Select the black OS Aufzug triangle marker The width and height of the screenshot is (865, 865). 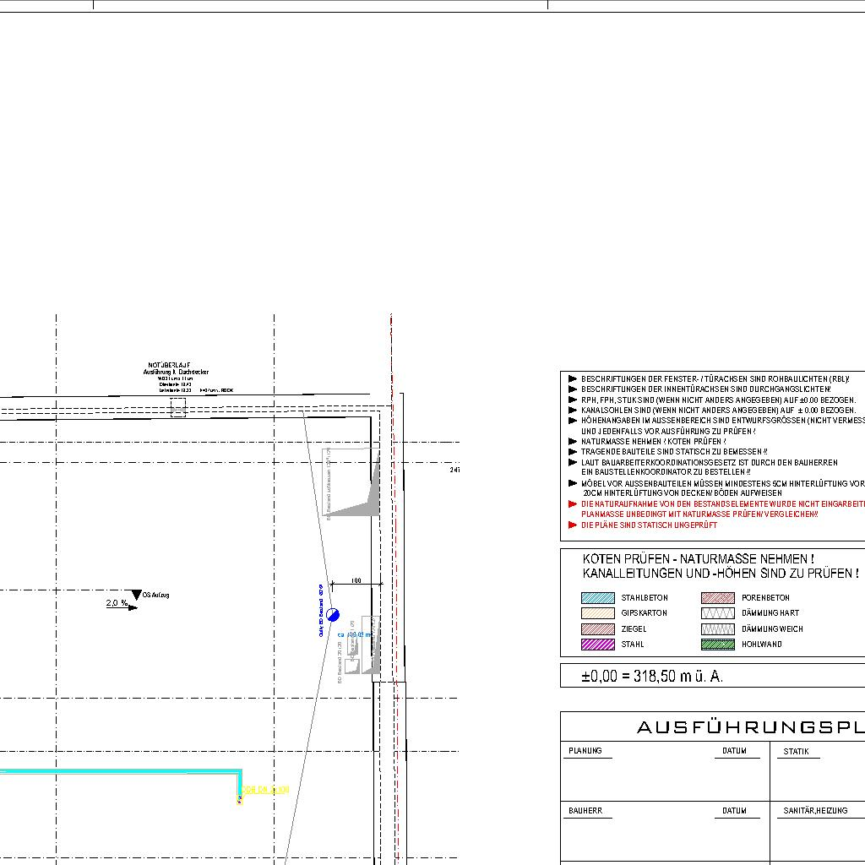pos(136,596)
